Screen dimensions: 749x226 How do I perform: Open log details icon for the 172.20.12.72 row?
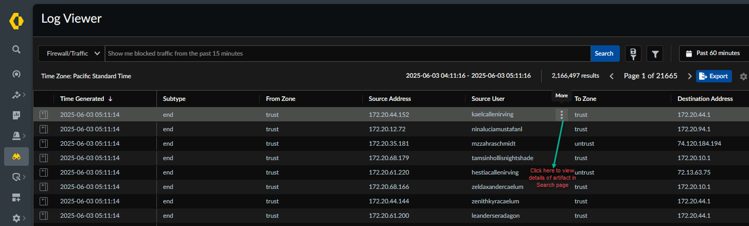pos(44,129)
